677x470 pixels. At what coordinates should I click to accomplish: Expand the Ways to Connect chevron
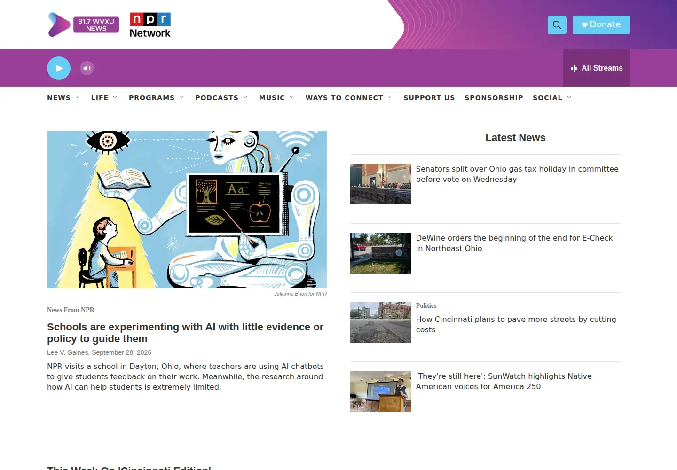click(x=390, y=97)
